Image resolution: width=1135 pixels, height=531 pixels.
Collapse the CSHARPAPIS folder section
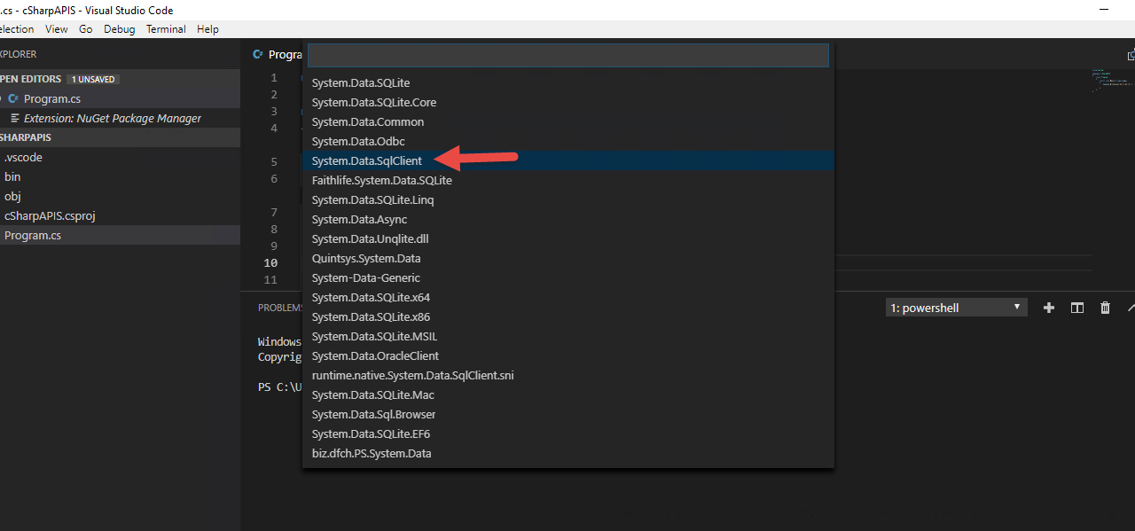[x=120, y=137]
